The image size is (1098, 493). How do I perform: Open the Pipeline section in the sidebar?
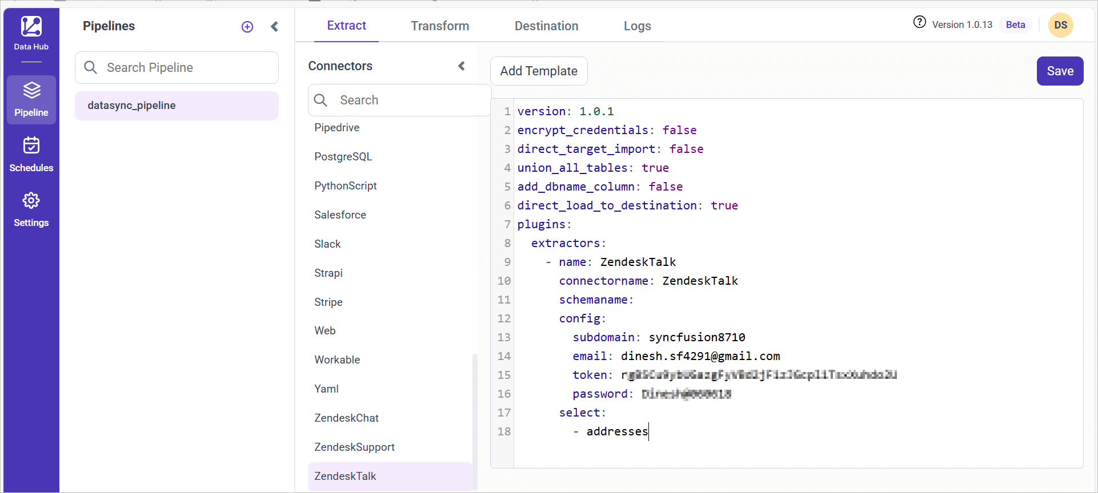click(x=31, y=99)
